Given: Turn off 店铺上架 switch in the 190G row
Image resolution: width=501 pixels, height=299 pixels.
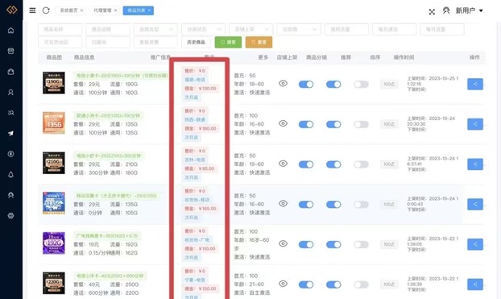Looking at the screenshot, I should point(306,84).
